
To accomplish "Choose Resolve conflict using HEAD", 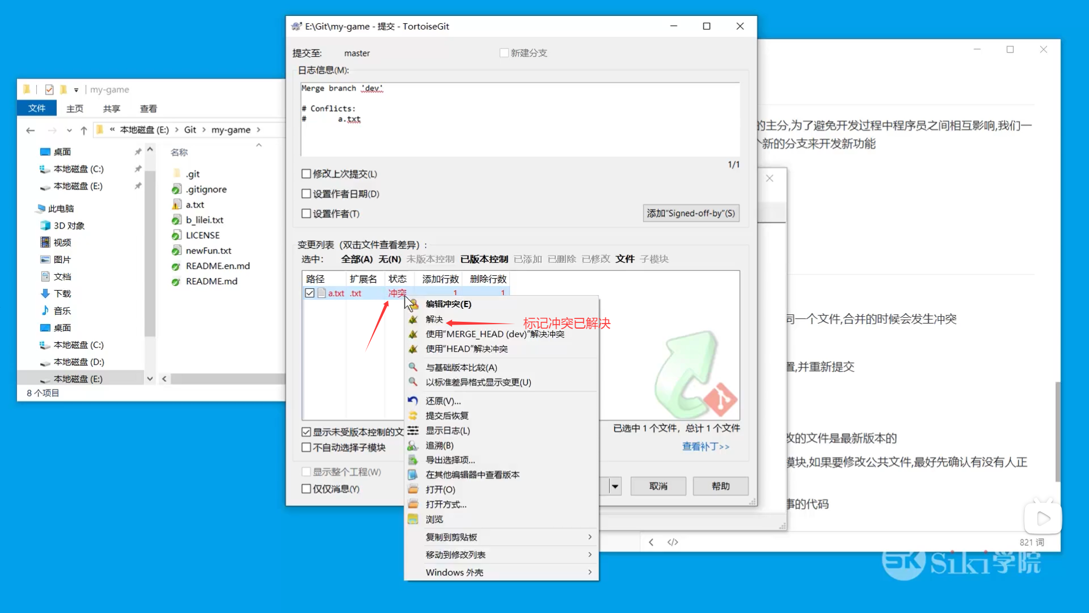I will coord(466,349).
